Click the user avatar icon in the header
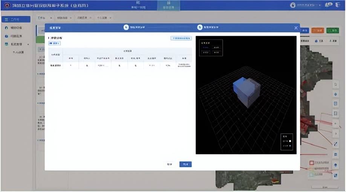This screenshot has height=192, width=346. [292, 5]
